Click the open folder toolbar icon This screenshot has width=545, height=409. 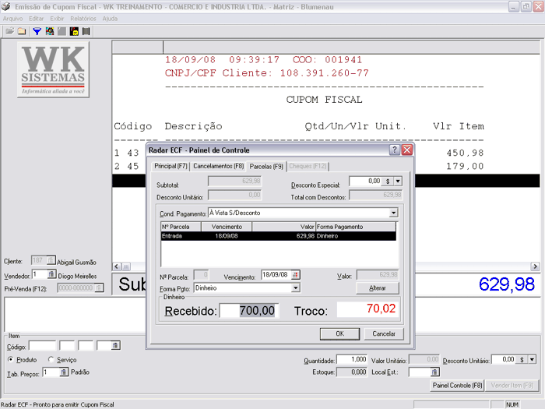coord(9,31)
